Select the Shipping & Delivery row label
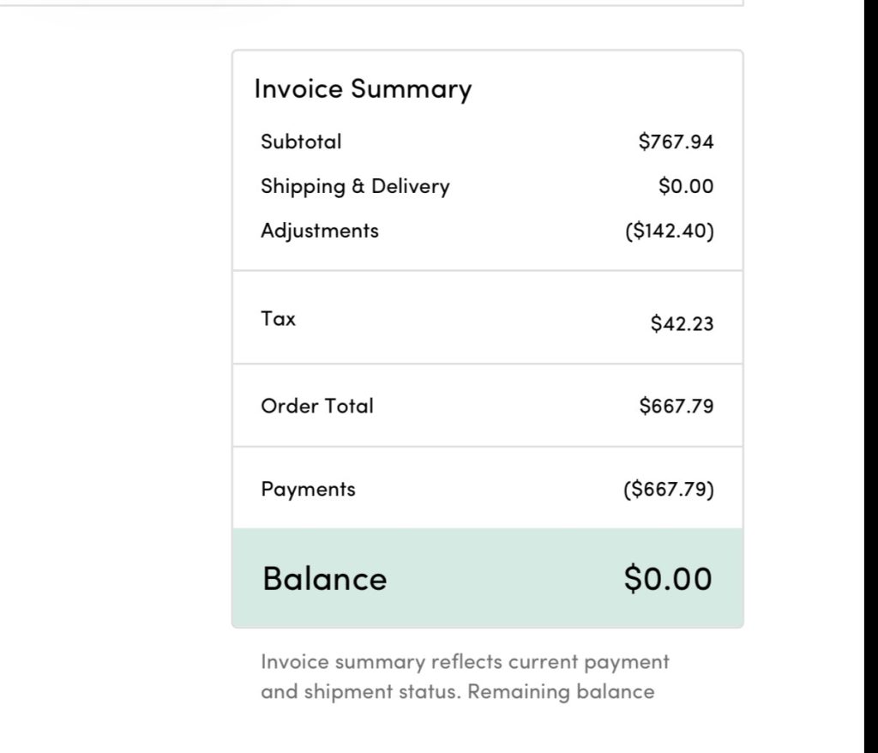The image size is (878, 753). point(355,187)
